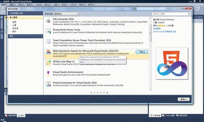204x122 pixels.
Task: Open the Help (H) menu in menu bar
Action: 91,5
